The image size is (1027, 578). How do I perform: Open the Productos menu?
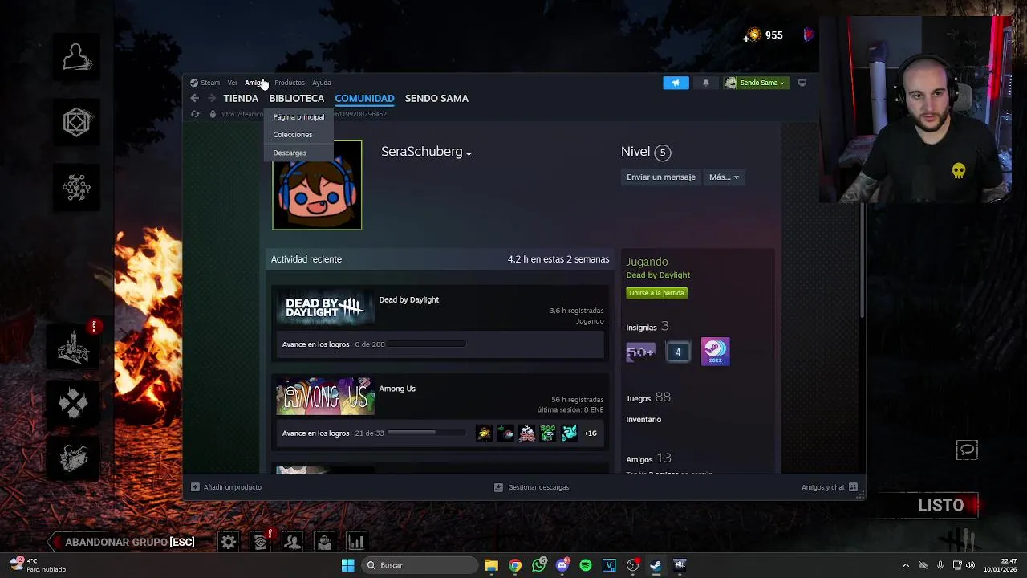[x=290, y=83]
